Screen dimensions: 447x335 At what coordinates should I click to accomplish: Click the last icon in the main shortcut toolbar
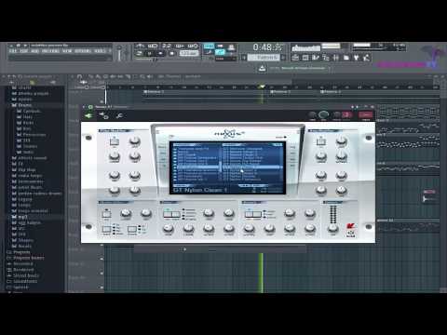366,58
